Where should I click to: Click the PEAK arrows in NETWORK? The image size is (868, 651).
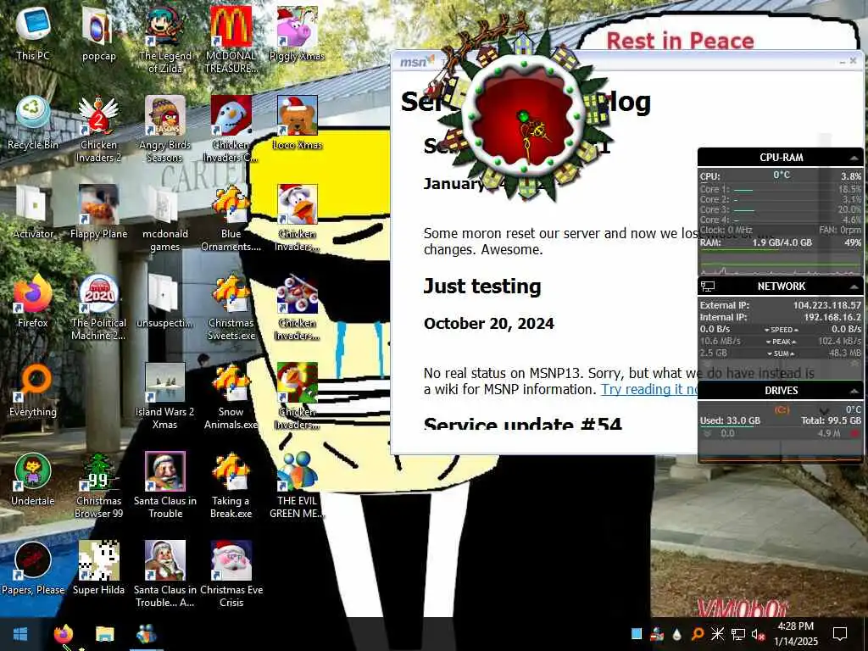tap(781, 342)
